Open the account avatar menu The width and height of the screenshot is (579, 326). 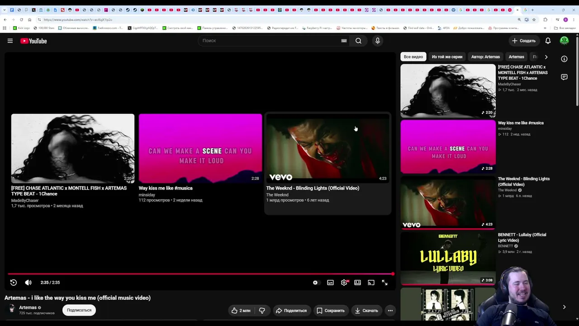564,41
